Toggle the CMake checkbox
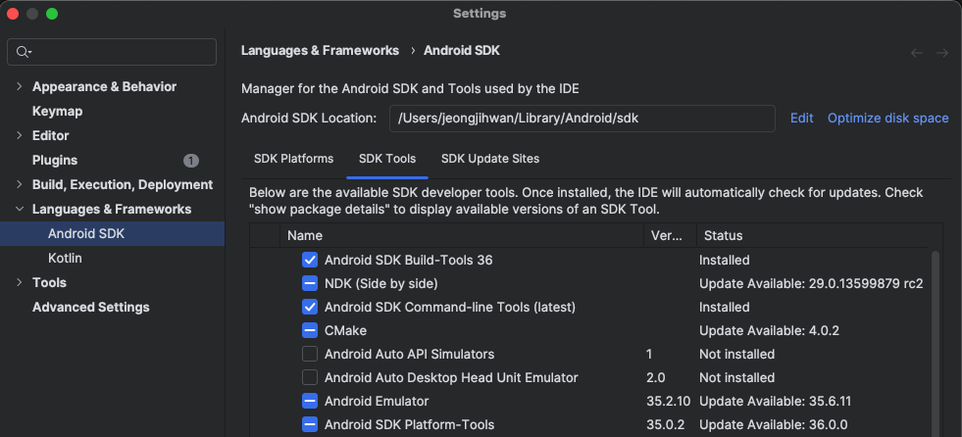This screenshot has width=962, height=437. pyautogui.click(x=310, y=330)
